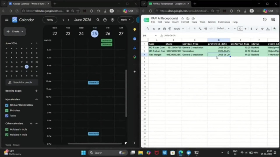The image size is (280, 157).
Task: Go to previous week in Calendar
Action: pyautogui.click(x=63, y=20)
